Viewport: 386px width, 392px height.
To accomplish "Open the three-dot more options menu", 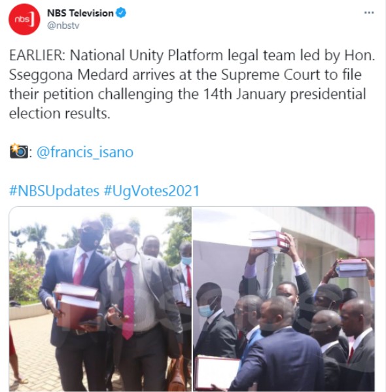I will point(369,12).
